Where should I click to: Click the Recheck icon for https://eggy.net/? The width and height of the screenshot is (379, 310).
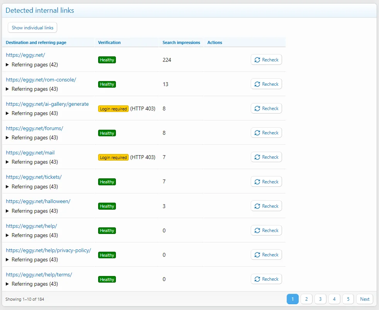tap(257, 60)
